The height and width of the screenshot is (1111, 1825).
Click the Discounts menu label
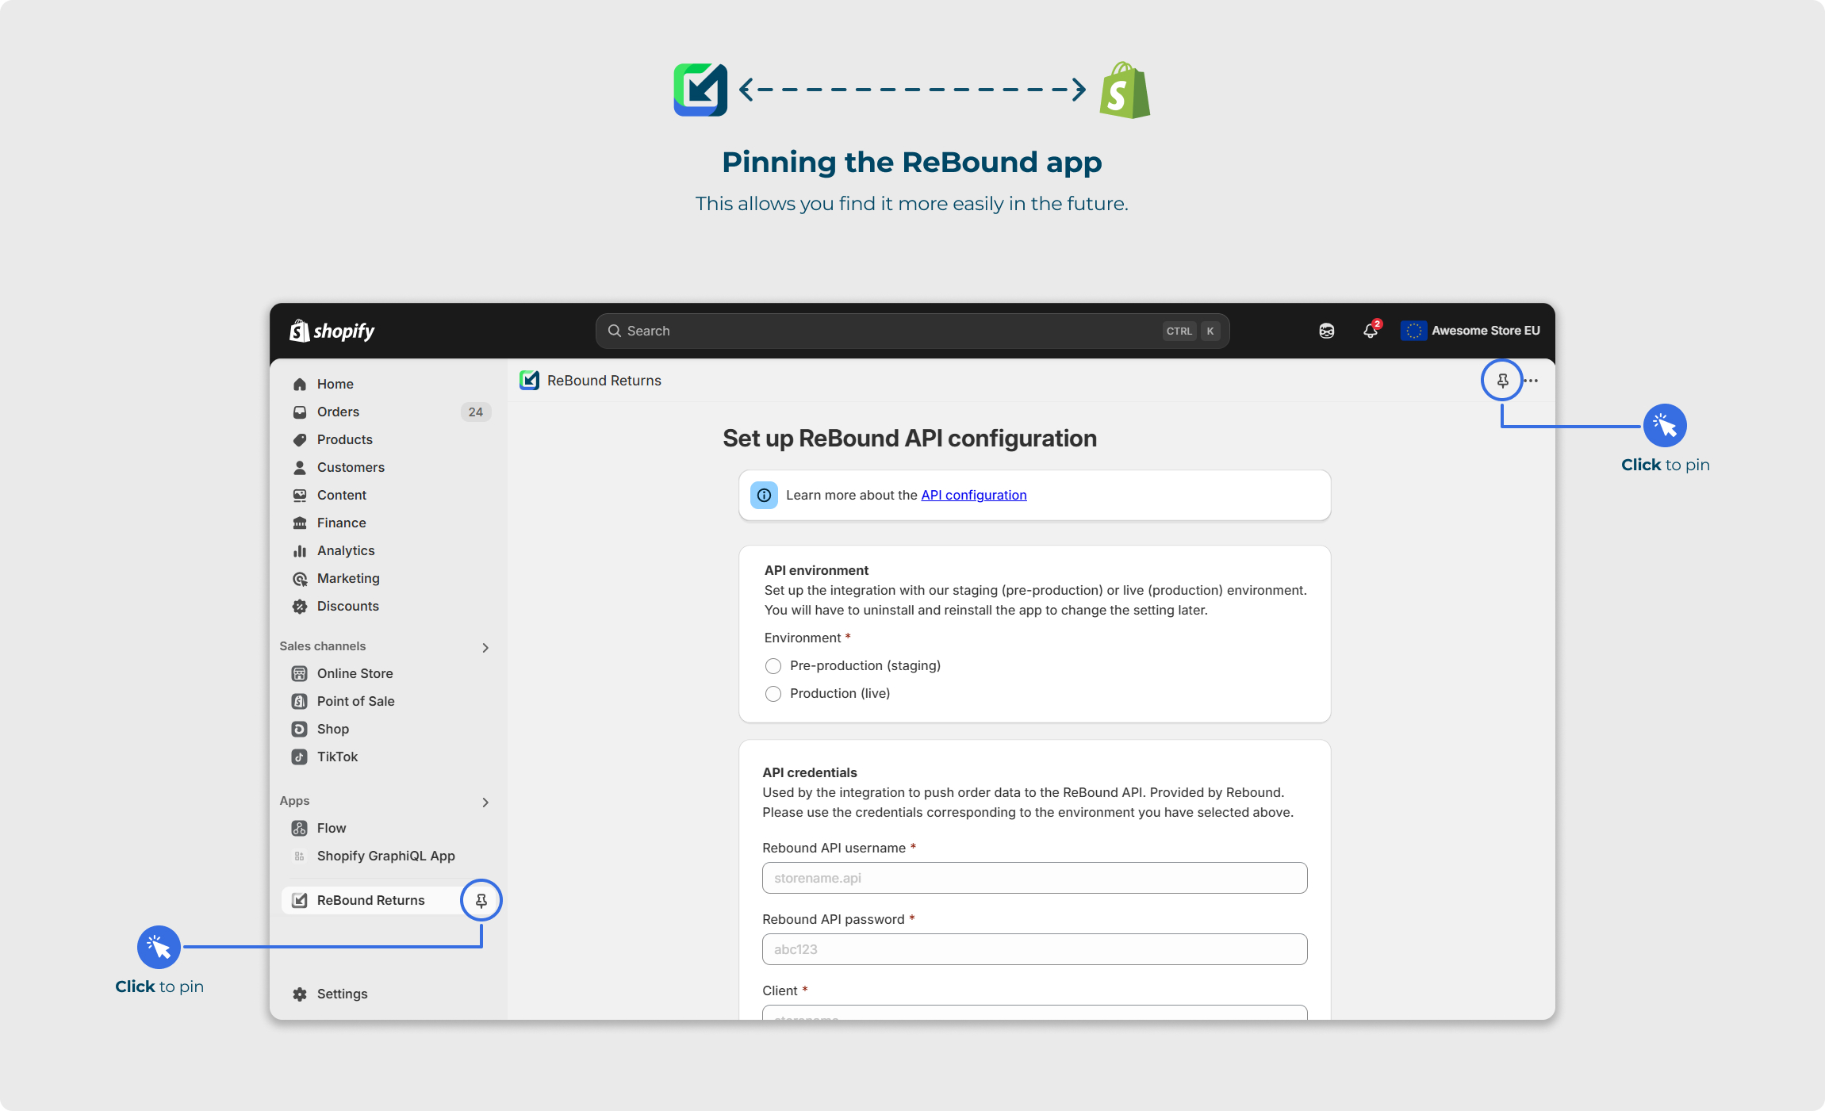(x=348, y=606)
